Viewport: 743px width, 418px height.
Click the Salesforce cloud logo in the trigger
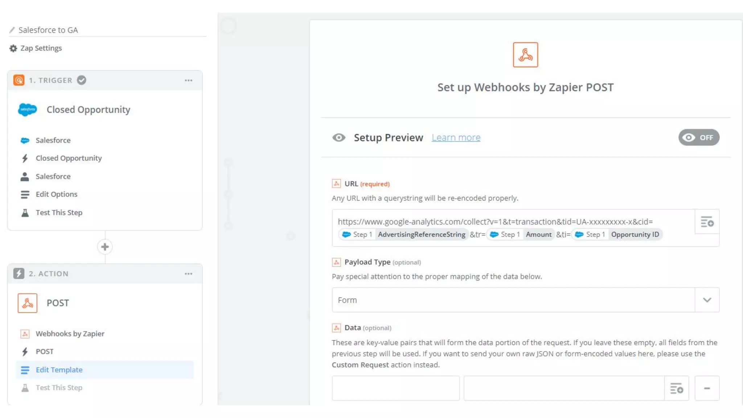[x=28, y=110]
